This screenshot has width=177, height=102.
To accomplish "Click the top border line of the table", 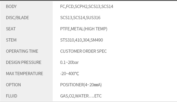I will (x=88, y=1).
